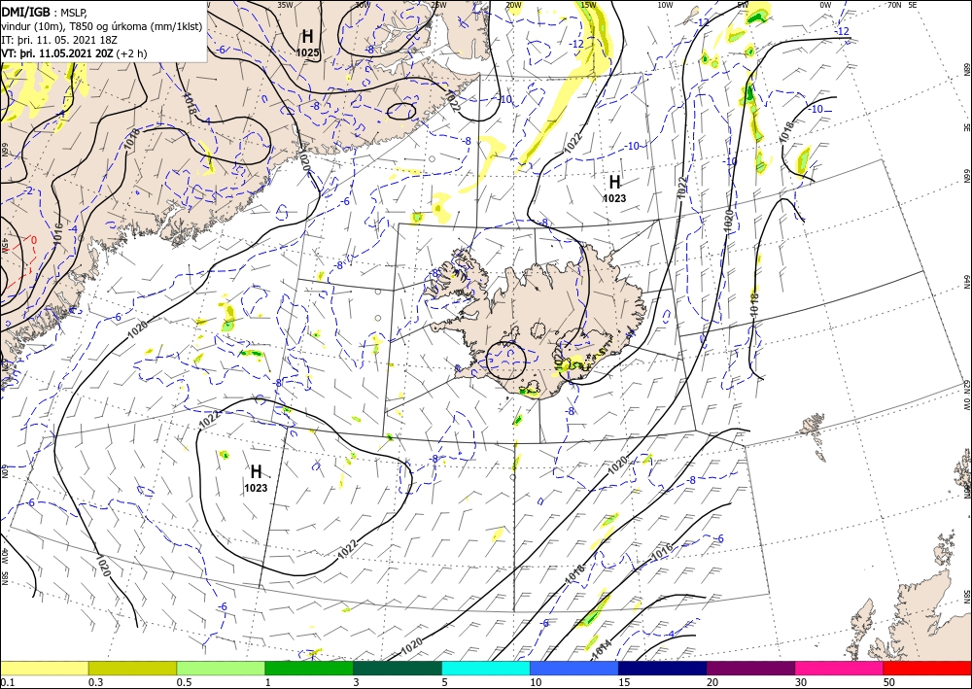Click the 10W longitude label

click(x=665, y=5)
